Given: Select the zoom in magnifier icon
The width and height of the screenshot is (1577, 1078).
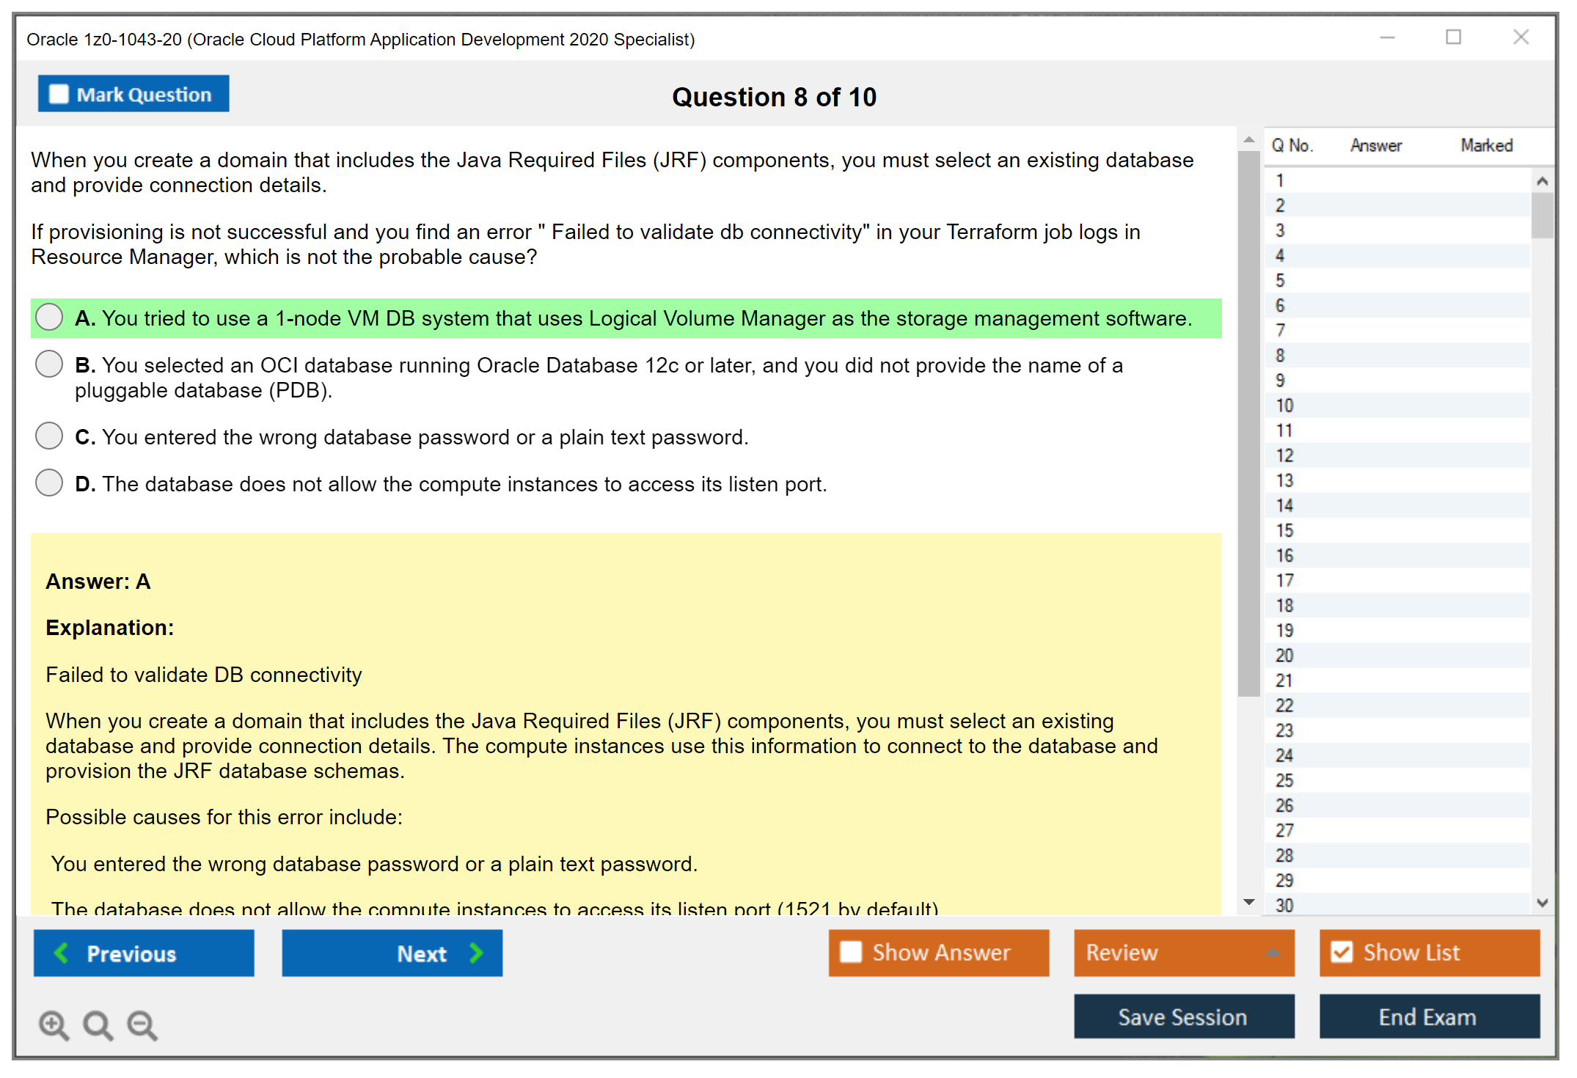Looking at the screenshot, I should 53,1025.
